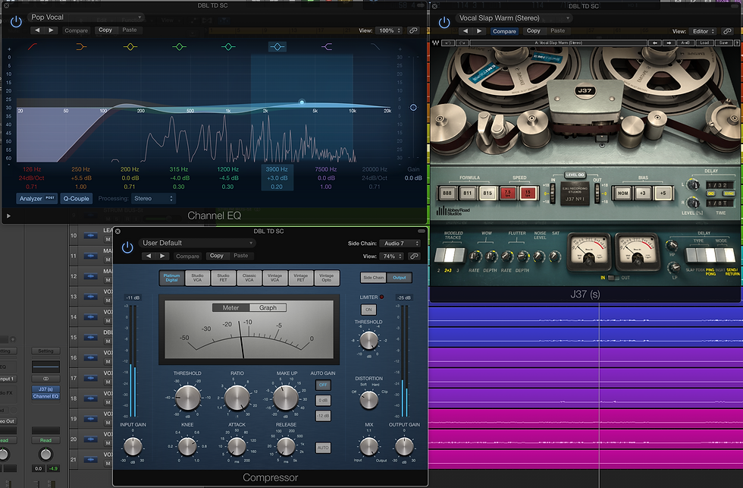Image resolution: width=743 pixels, height=488 pixels.
Task: Flip the IN/OUT meter switch on J37
Action: pyautogui.click(x=613, y=278)
